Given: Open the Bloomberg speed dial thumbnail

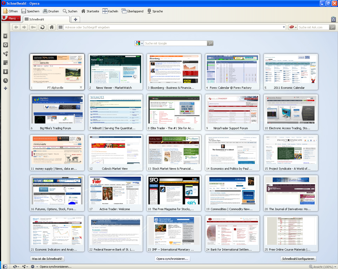Looking at the screenshot, I should coord(174,72).
